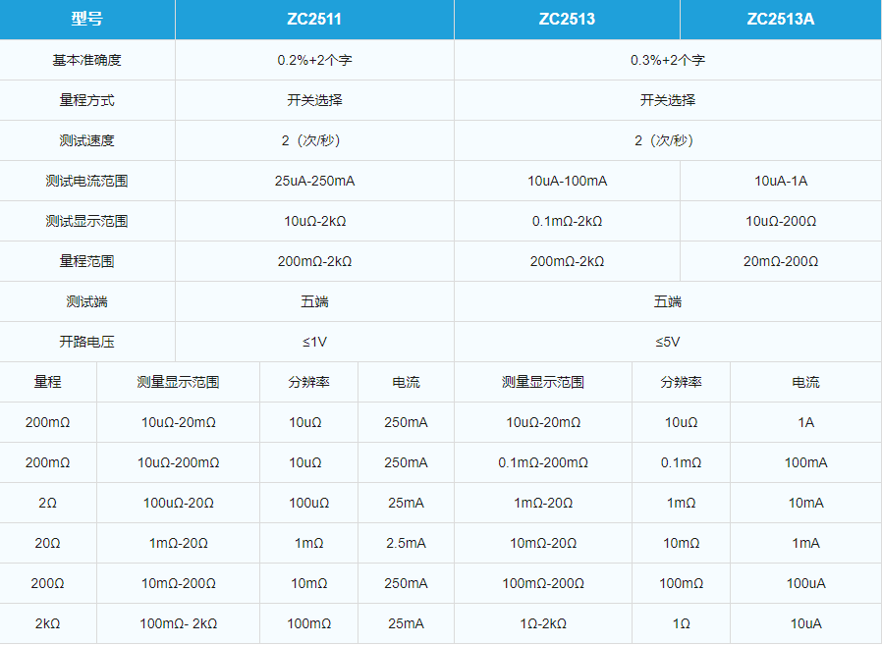Click the 1mA current cell
This screenshot has width=882, height=645.
pos(806,543)
